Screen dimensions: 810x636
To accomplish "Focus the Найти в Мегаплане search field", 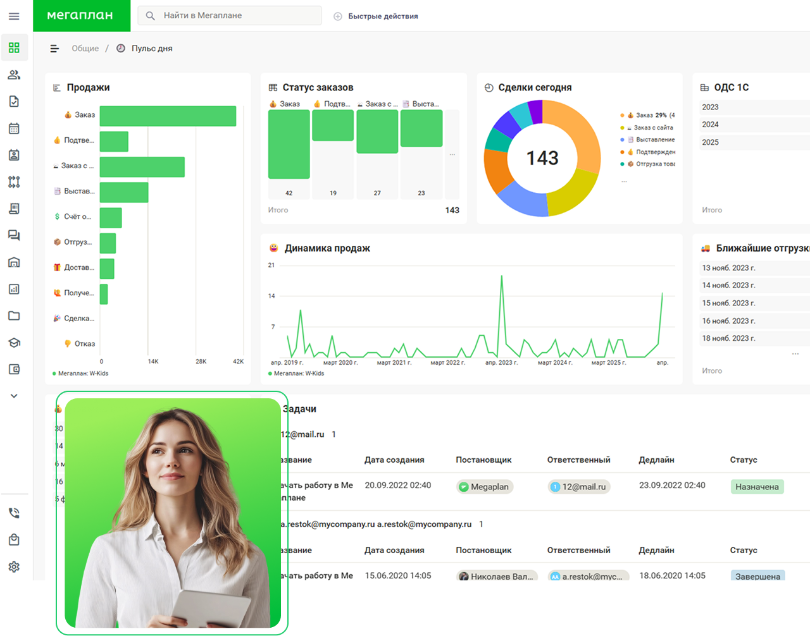I will tap(230, 16).
